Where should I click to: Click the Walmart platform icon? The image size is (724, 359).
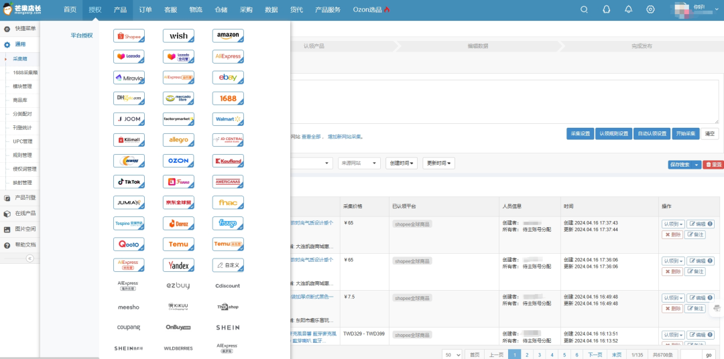pyautogui.click(x=228, y=119)
